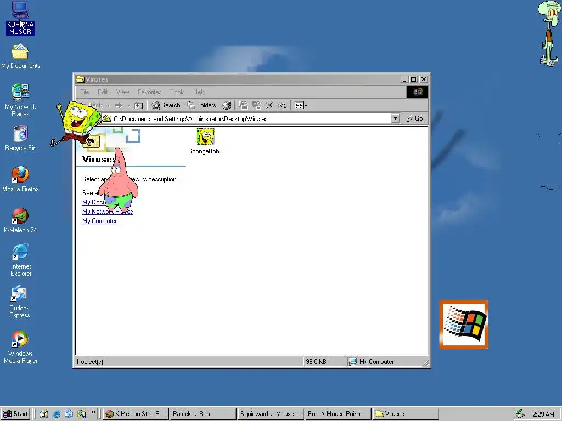Click the Viruses taskbar button
Image resolution: width=562 pixels, height=421 pixels.
click(406, 414)
